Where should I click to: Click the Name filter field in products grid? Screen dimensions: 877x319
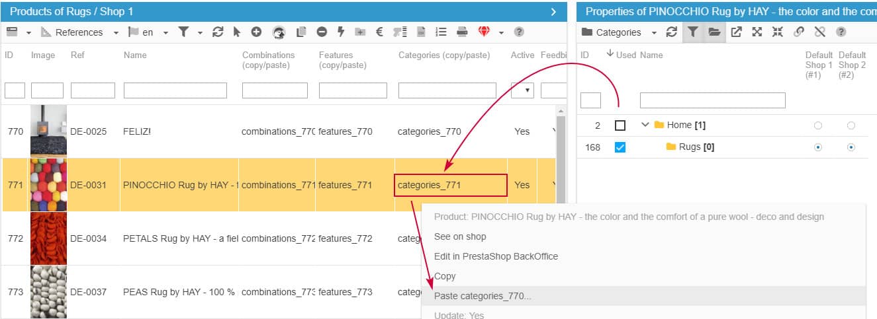point(175,90)
